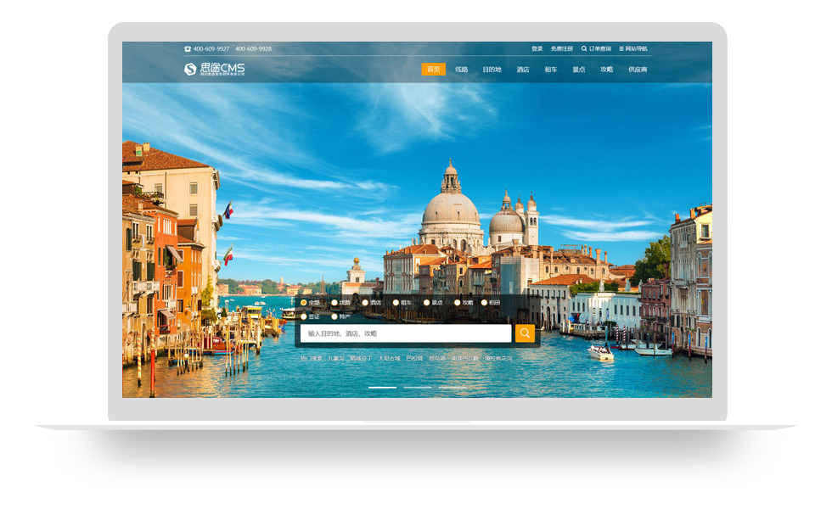The width and height of the screenshot is (832, 509).
Task: Click the 免费注册 register link
Action: pyautogui.click(x=561, y=49)
